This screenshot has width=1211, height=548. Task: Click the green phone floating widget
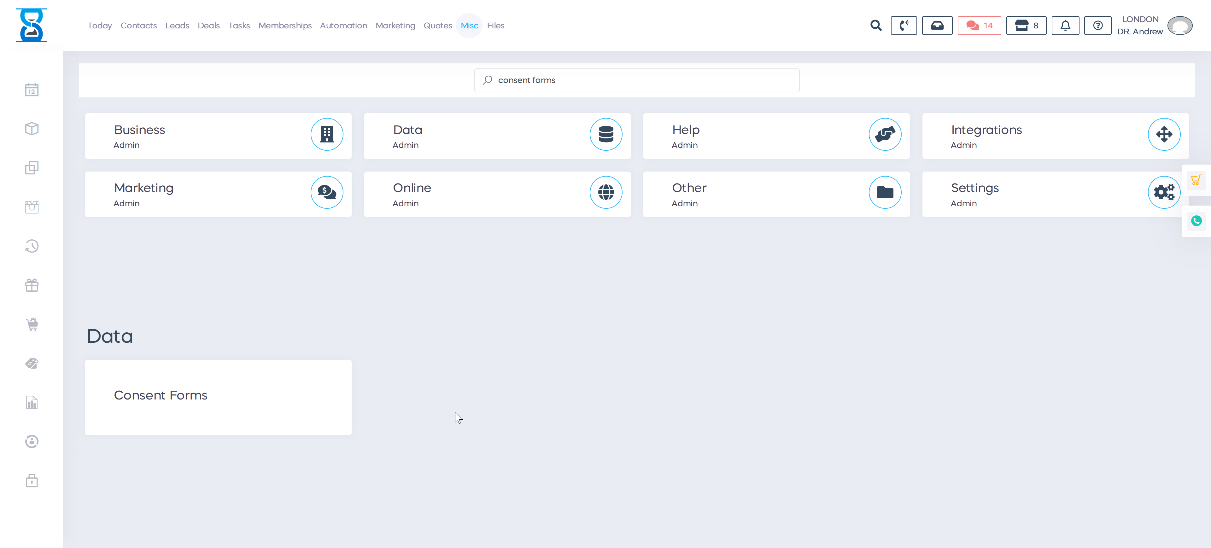point(1196,220)
